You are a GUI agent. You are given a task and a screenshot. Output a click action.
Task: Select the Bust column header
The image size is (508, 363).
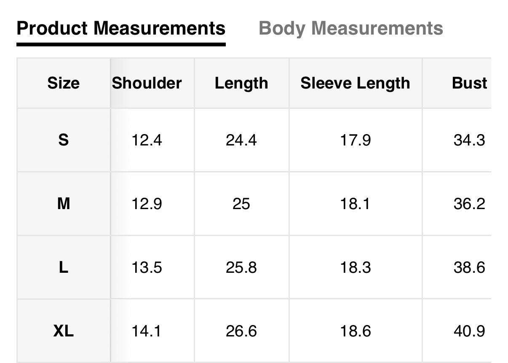pyautogui.click(x=469, y=83)
